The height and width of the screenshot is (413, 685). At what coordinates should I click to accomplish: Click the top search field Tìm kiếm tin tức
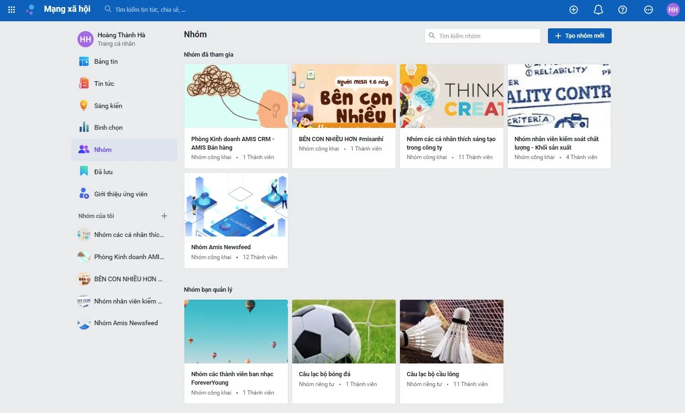click(150, 9)
